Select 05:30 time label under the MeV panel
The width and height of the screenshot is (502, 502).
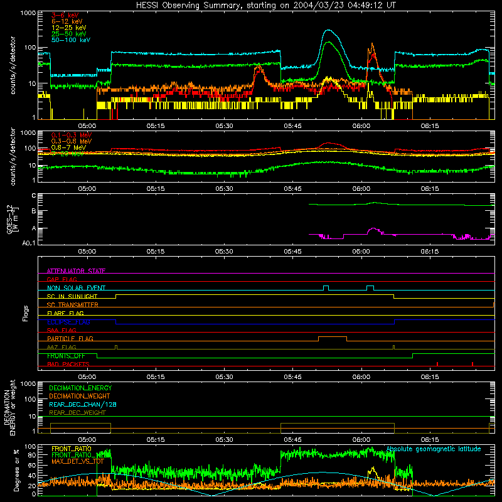(224, 189)
